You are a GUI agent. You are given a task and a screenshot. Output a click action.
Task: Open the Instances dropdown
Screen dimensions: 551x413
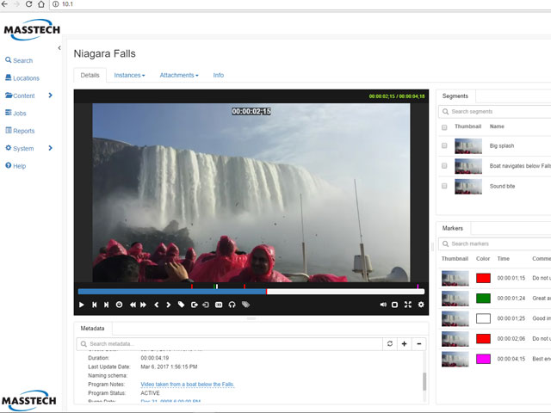point(129,75)
